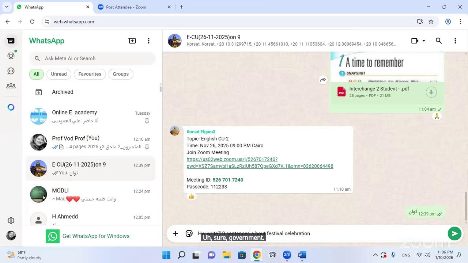Open the ENG language switcher
The image size is (468, 263).
(x=406, y=255)
